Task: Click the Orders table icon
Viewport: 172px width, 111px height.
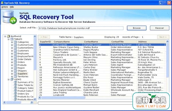Action: 15,62
